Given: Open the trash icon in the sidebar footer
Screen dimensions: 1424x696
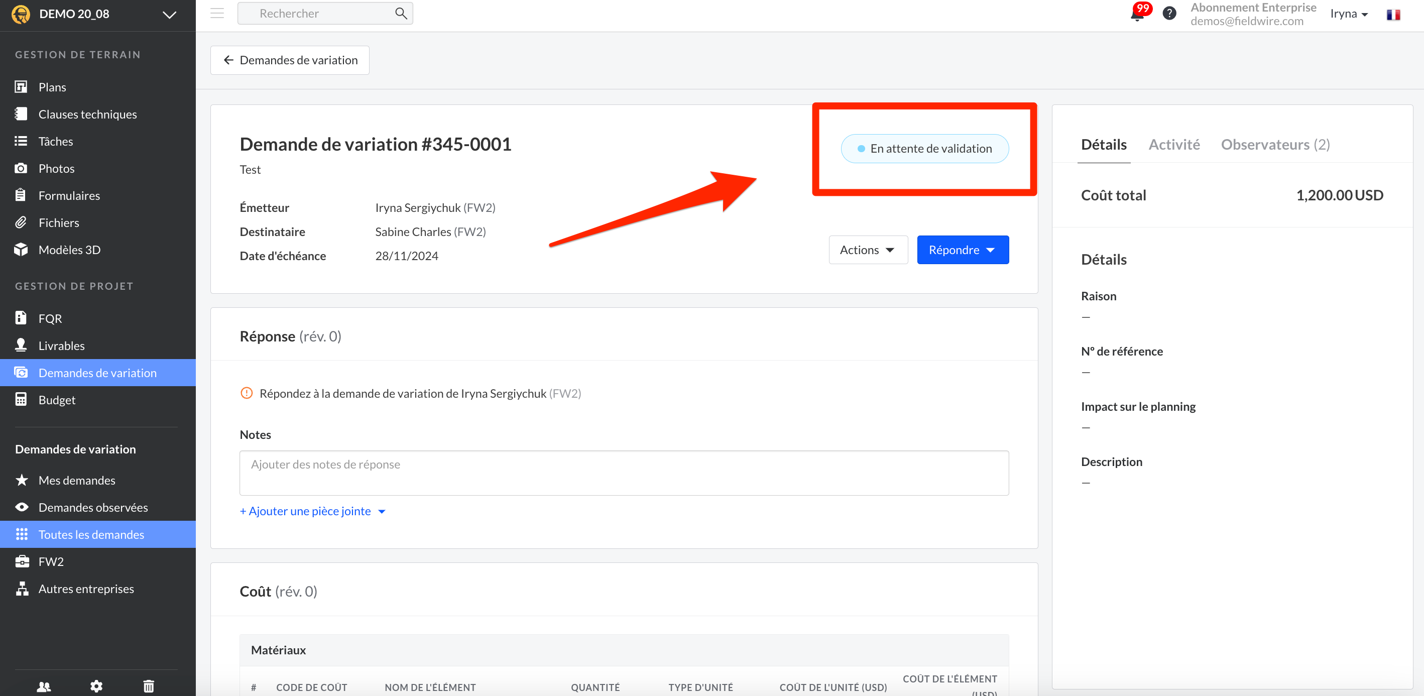Looking at the screenshot, I should coord(149,686).
